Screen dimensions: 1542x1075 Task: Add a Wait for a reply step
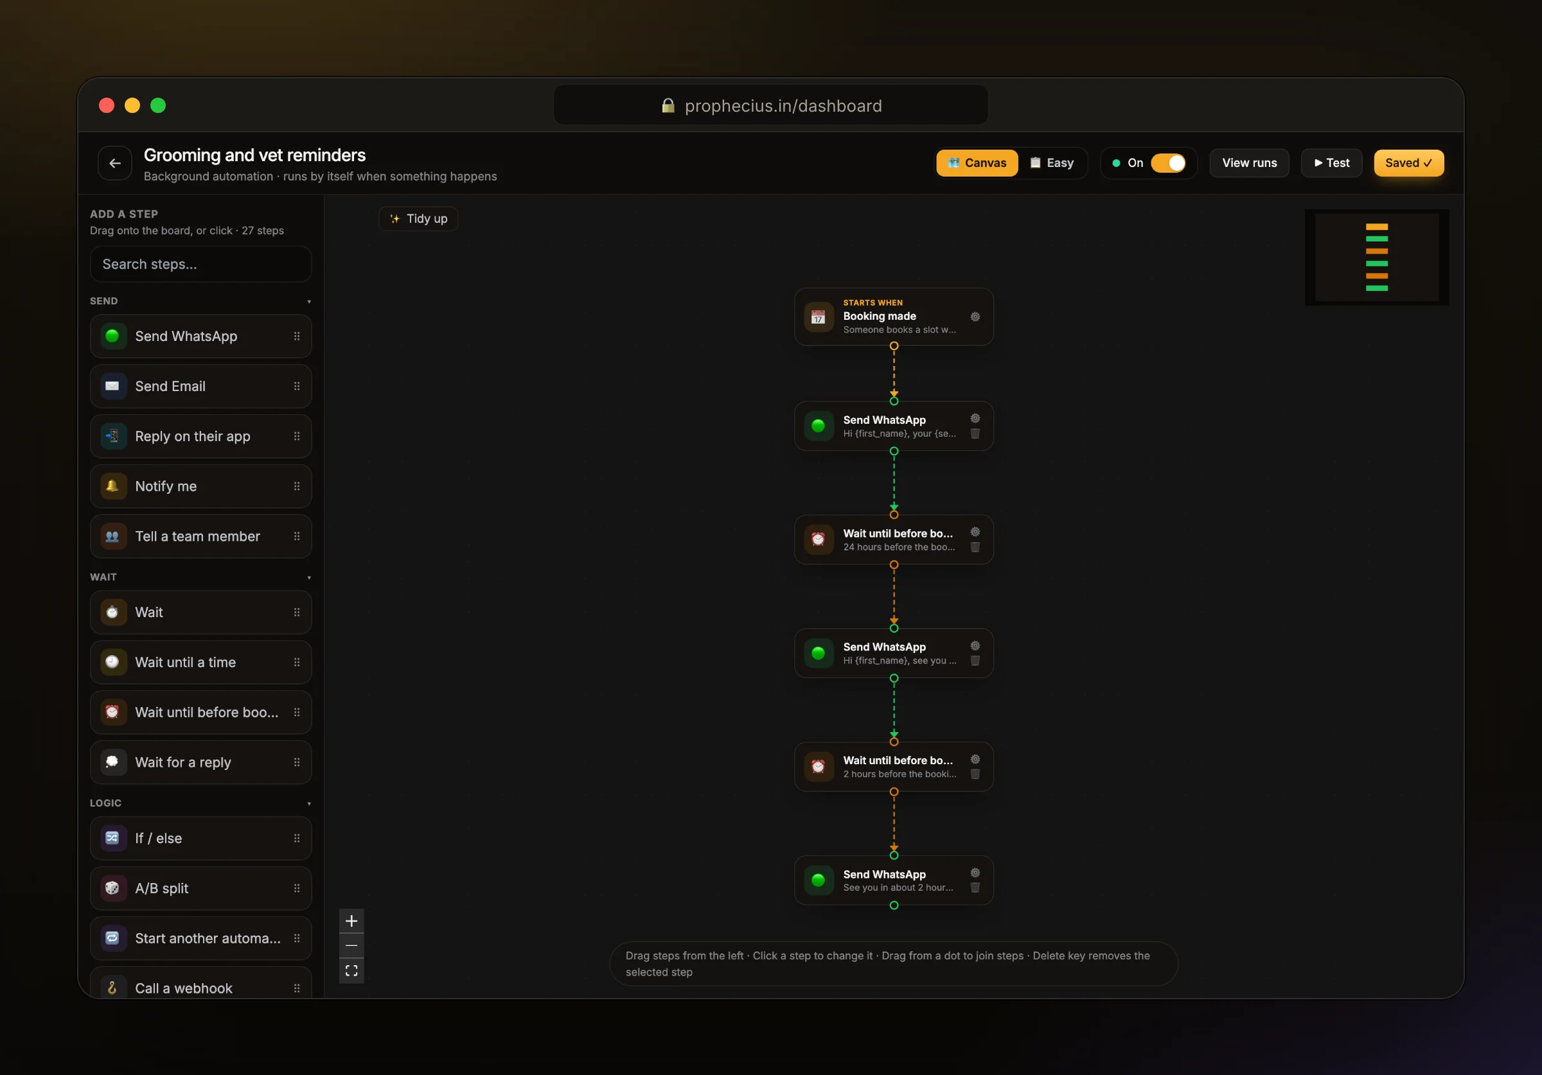click(201, 763)
